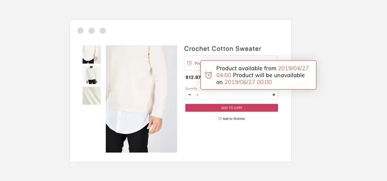
Task: Click the plus quantity button
Action: click(274, 95)
